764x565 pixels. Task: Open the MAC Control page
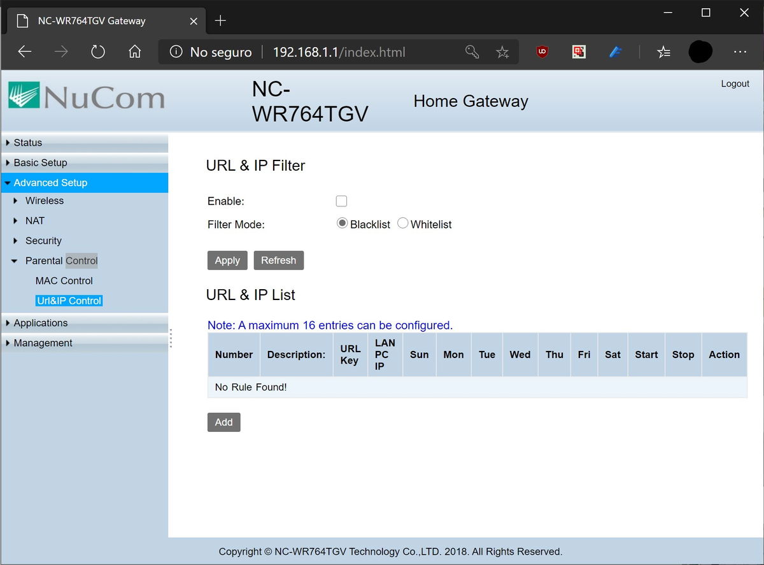pos(64,280)
